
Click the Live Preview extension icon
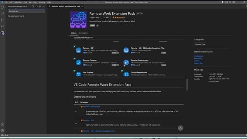(78, 74)
